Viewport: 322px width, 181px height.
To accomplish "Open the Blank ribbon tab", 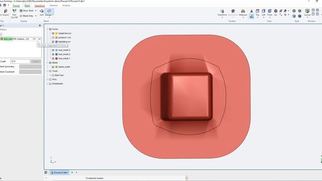I will (27, 6).
